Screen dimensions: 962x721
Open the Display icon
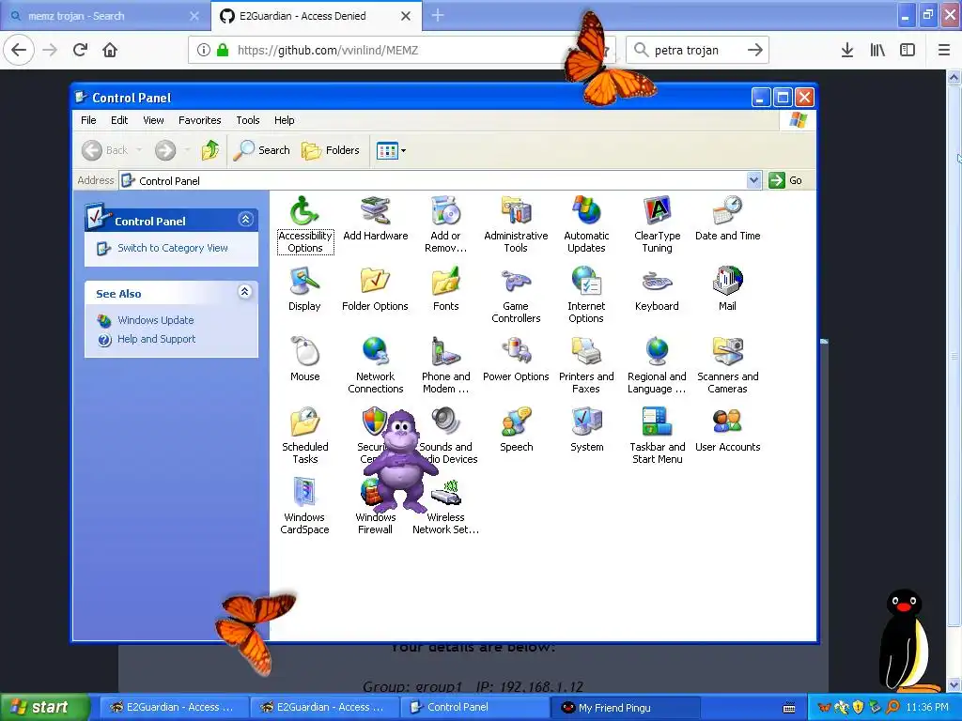click(x=305, y=289)
